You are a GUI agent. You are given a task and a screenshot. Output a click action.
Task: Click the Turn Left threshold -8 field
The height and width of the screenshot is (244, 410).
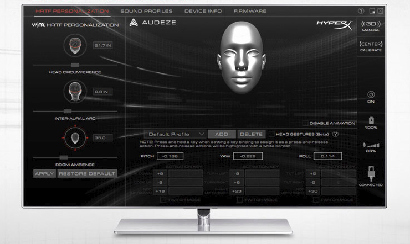click(x=237, y=174)
